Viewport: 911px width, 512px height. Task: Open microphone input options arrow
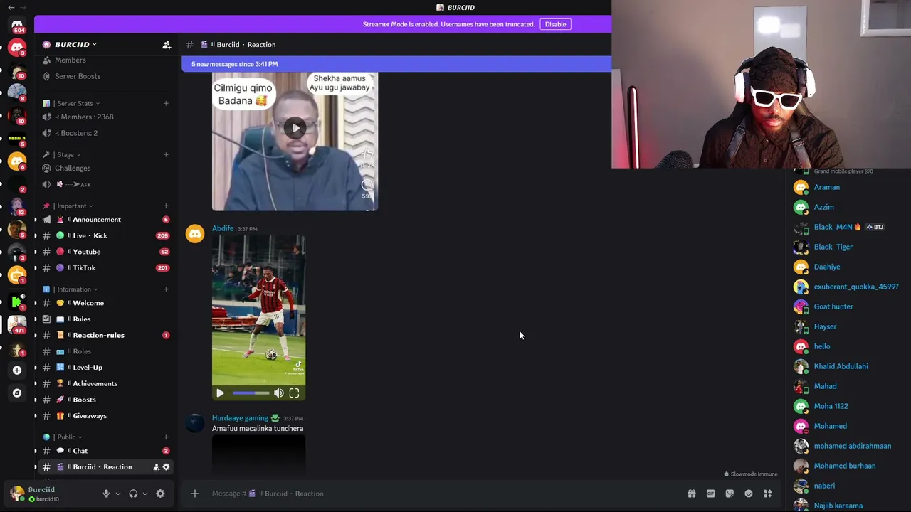click(x=118, y=494)
